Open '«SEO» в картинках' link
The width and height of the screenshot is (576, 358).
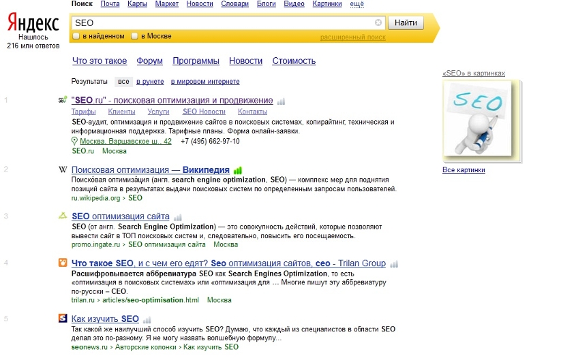point(474,74)
